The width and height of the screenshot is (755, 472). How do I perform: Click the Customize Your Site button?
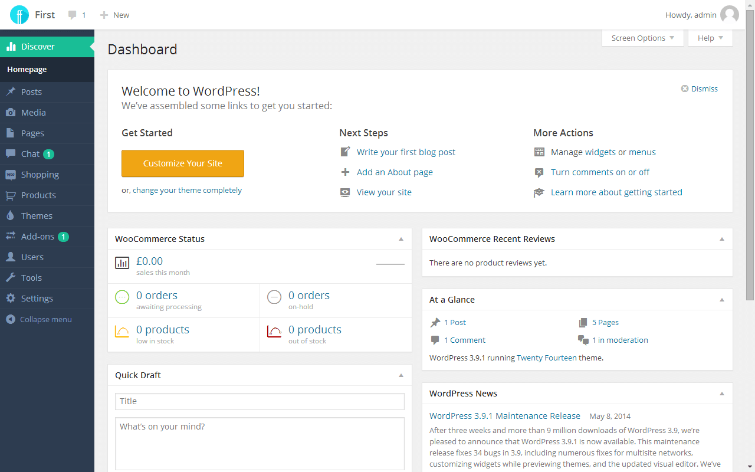coord(183,163)
